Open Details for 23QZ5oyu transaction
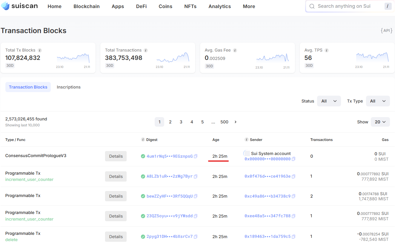 tap(116, 216)
